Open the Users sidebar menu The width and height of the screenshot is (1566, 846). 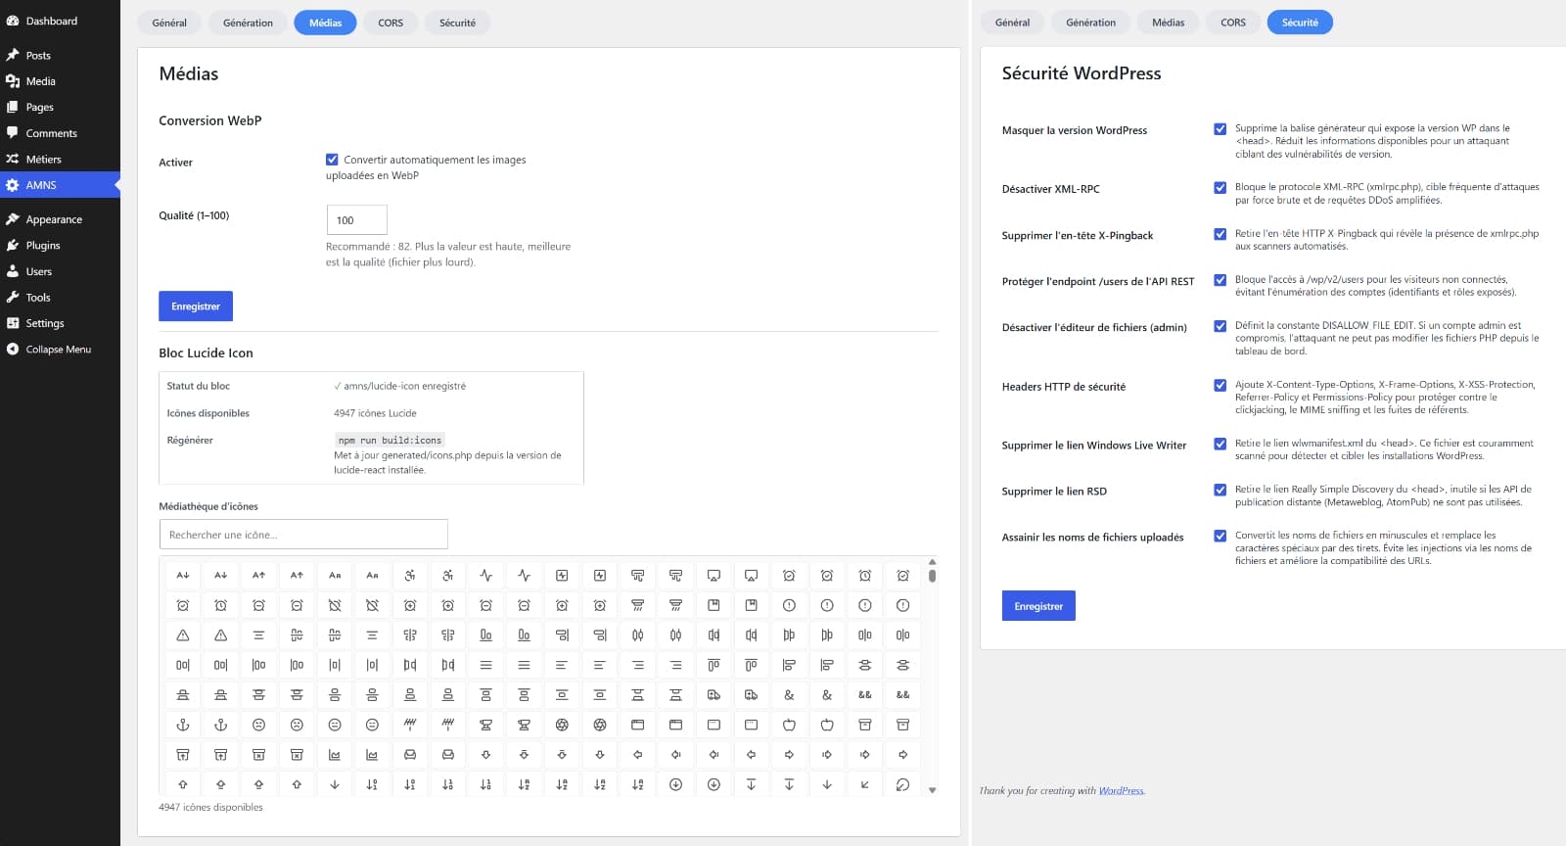[x=60, y=272]
